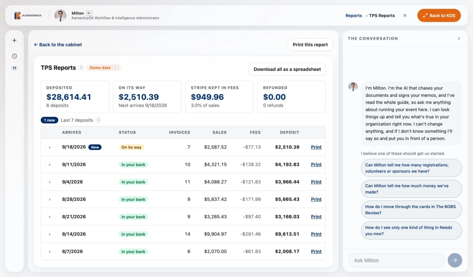
Task: Click the 1 new badge
Action: click(x=49, y=120)
